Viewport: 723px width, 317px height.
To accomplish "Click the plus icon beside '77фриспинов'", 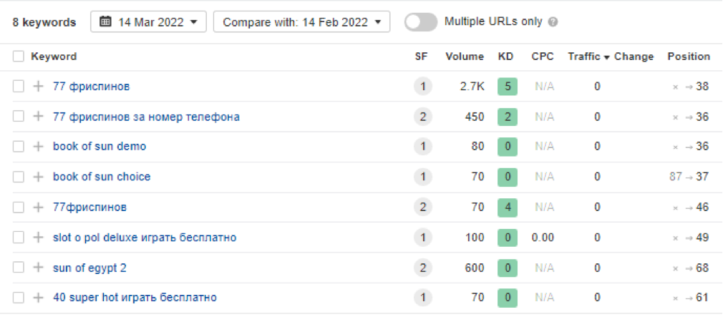I will (39, 208).
